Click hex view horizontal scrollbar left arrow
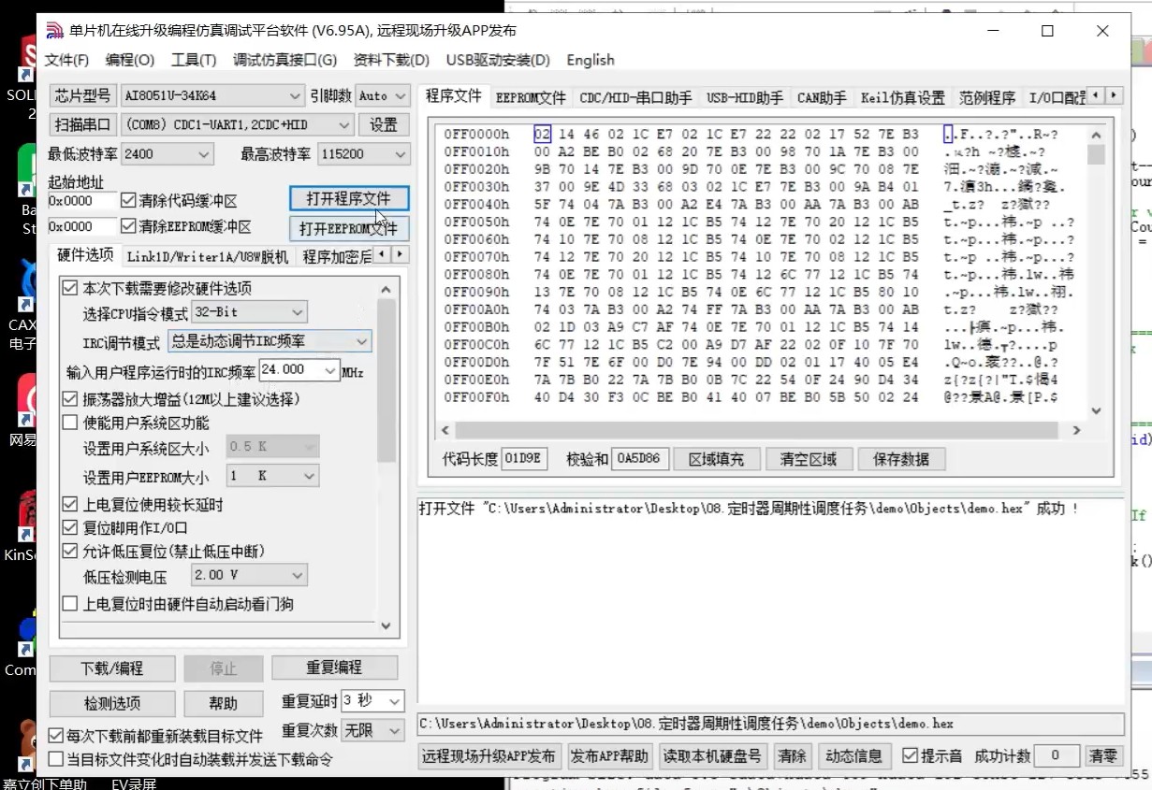Screen dimensions: 1152x790 [x=445, y=431]
